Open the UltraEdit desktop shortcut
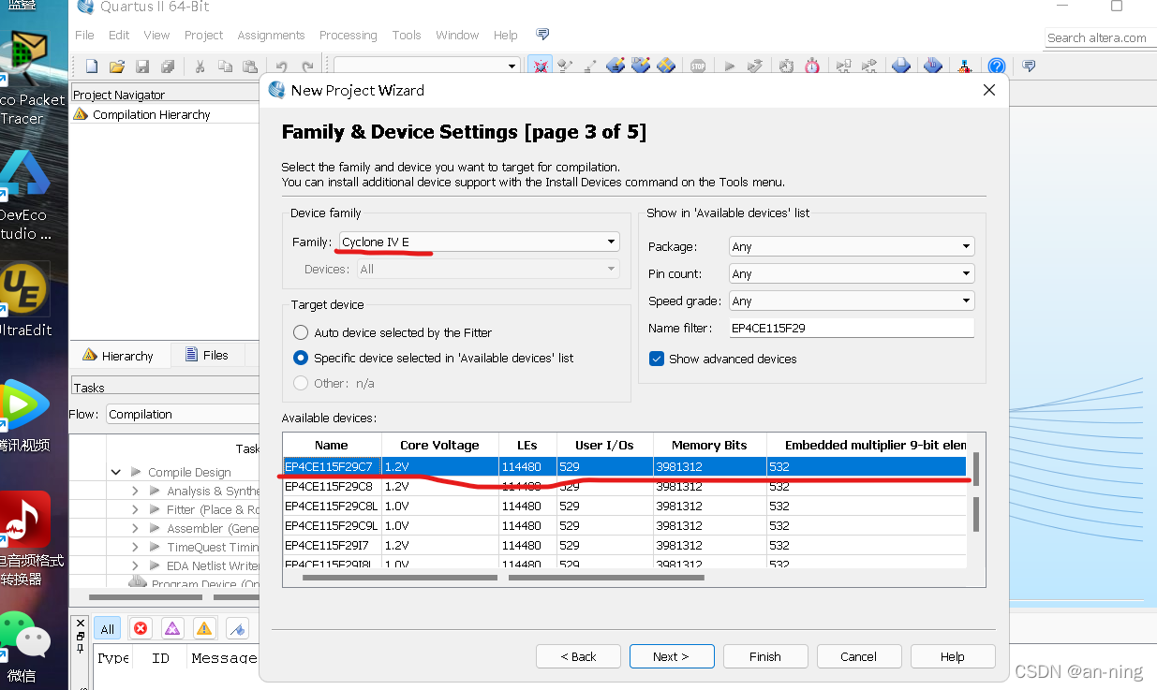 point(25,299)
